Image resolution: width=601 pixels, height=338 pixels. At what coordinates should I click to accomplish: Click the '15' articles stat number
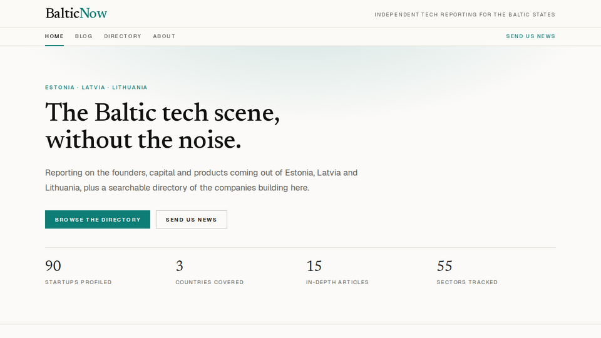[x=314, y=266]
